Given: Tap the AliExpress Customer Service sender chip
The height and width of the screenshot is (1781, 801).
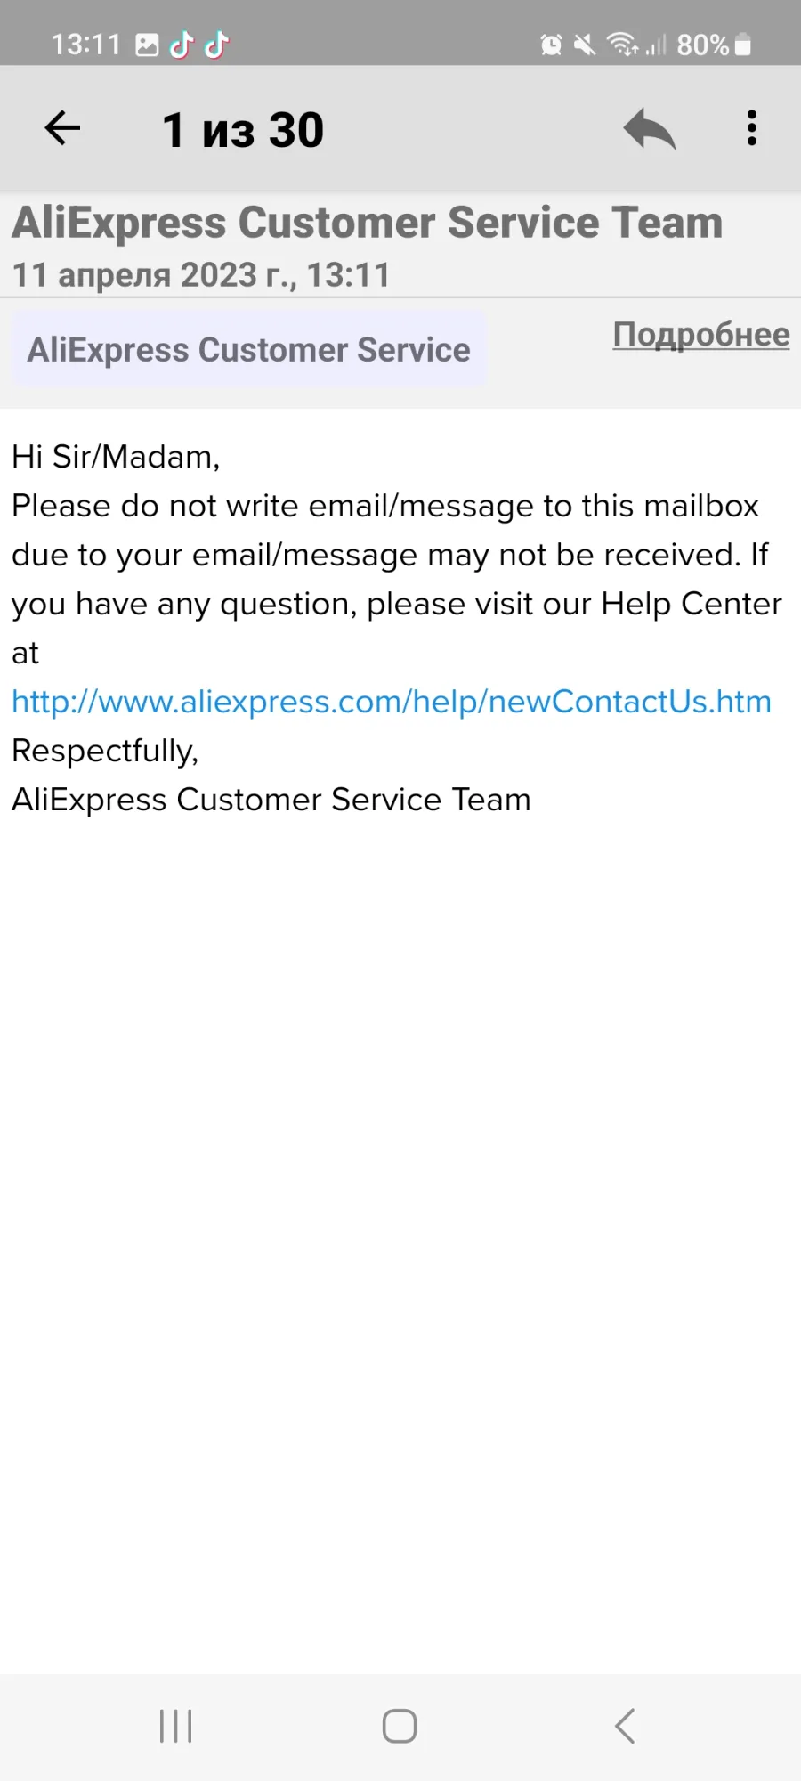Looking at the screenshot, I should pos(249,350).
